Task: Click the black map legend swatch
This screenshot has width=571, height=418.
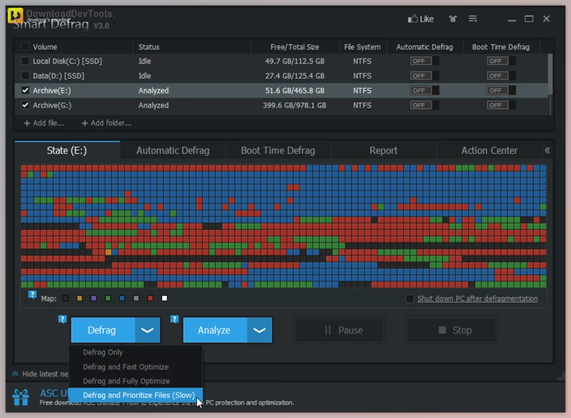Action: point(66,298)
